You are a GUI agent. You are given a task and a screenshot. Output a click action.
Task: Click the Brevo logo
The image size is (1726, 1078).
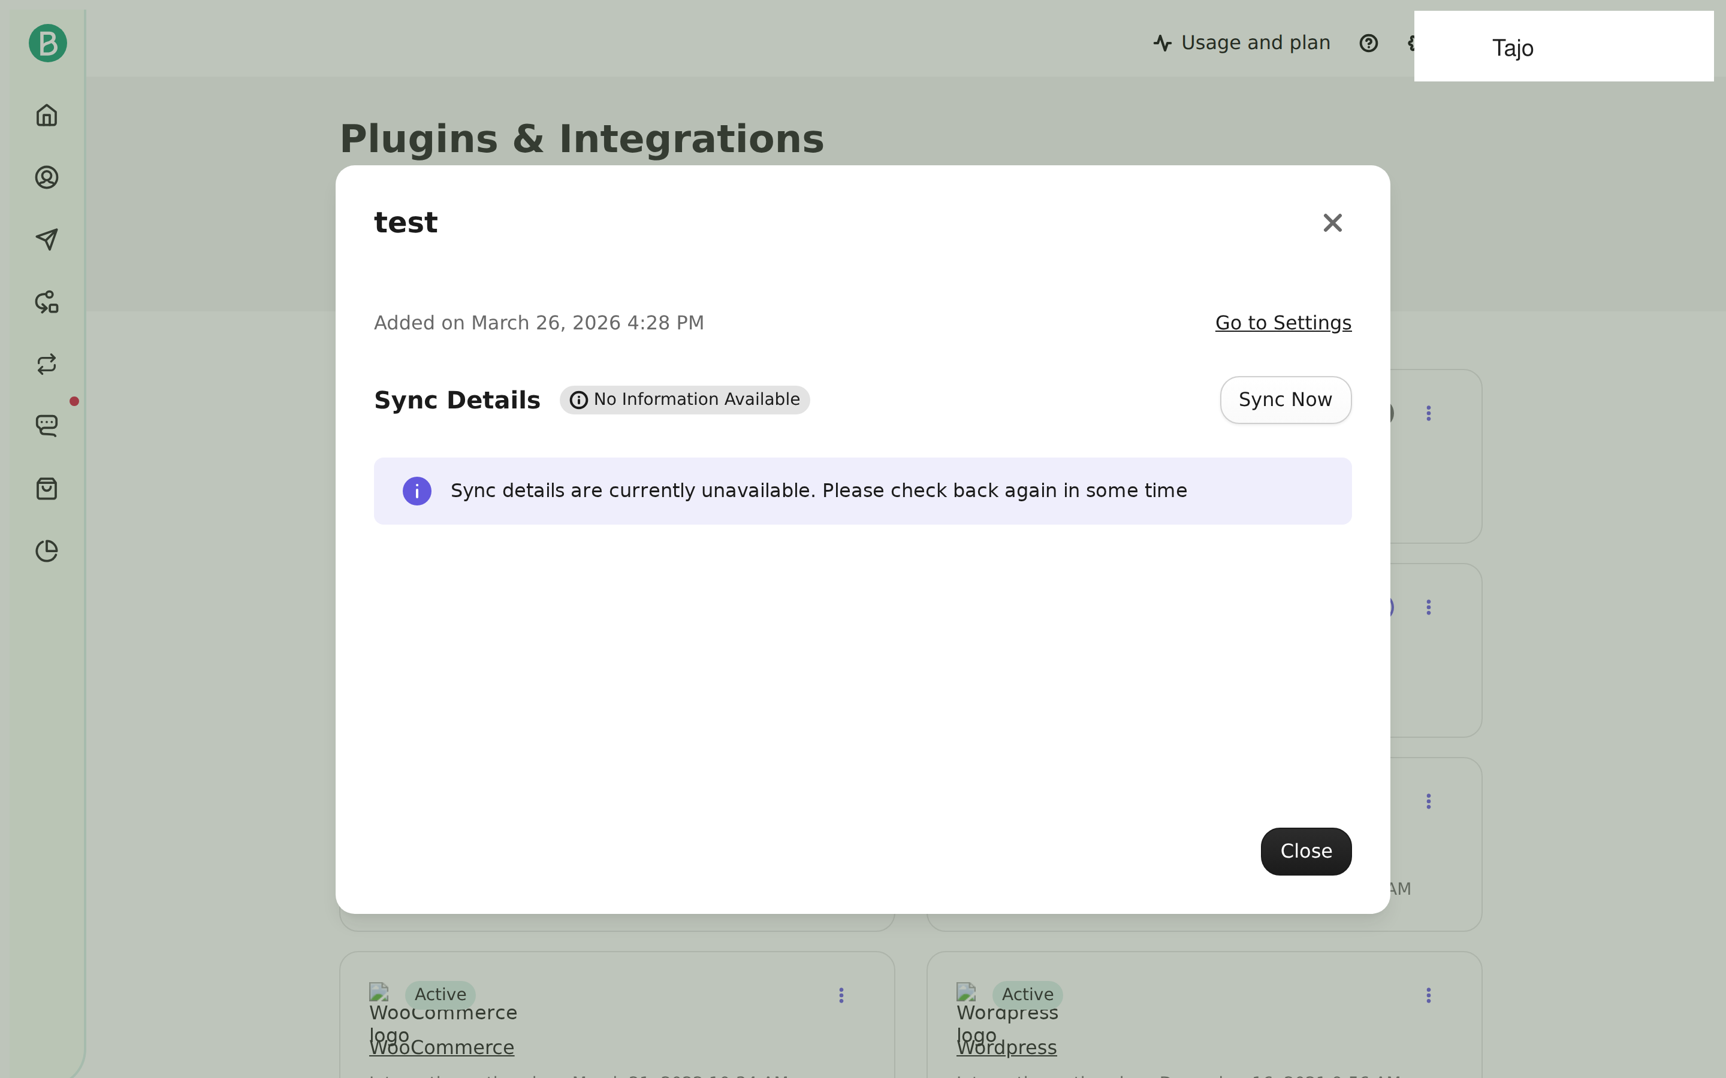pos(48,44)
